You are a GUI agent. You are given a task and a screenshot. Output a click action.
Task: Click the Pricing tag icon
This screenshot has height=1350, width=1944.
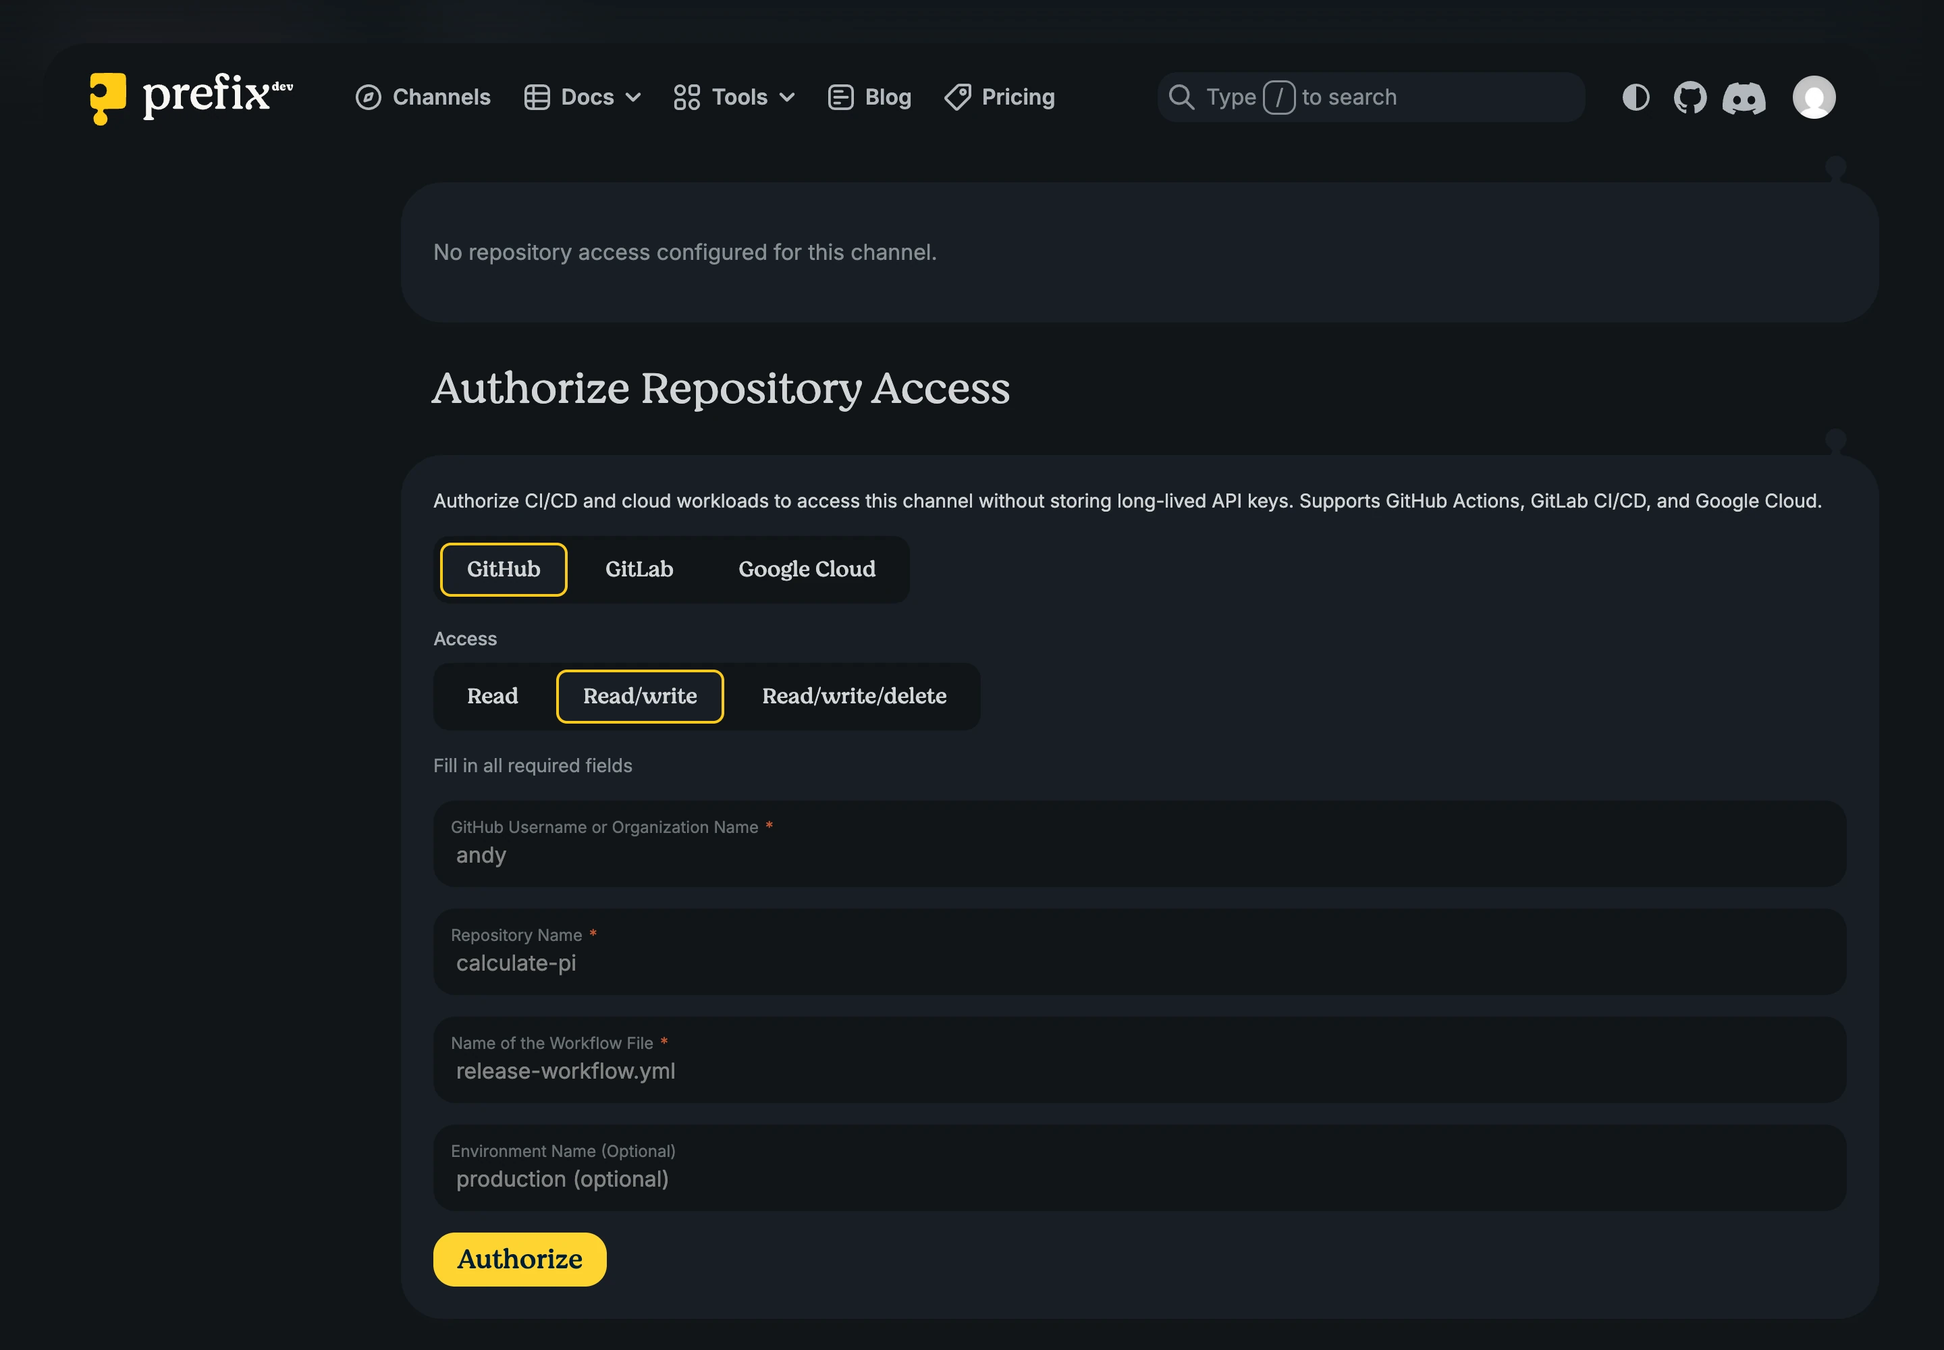958,97
